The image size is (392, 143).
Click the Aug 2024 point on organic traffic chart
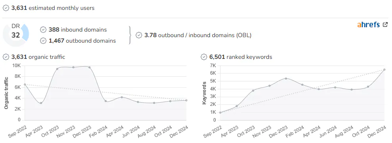click(x=154, y=103)
